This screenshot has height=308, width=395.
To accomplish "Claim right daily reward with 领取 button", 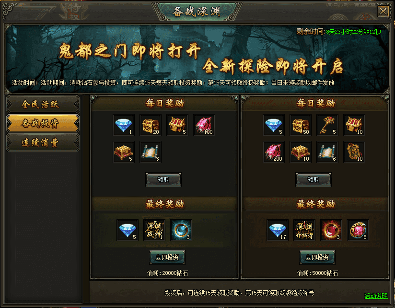I will tap(313, 180).
